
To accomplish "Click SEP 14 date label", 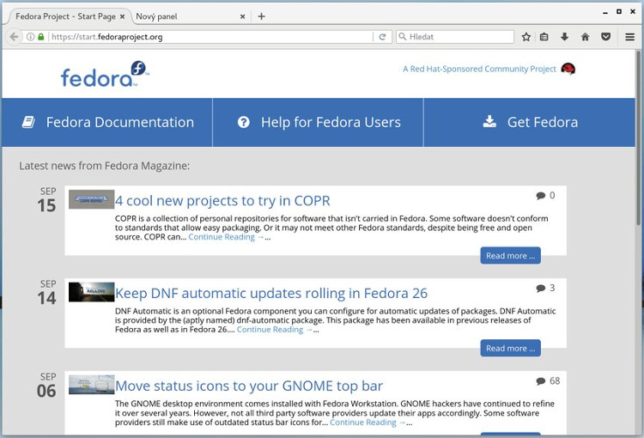I will tap(47, 293).
